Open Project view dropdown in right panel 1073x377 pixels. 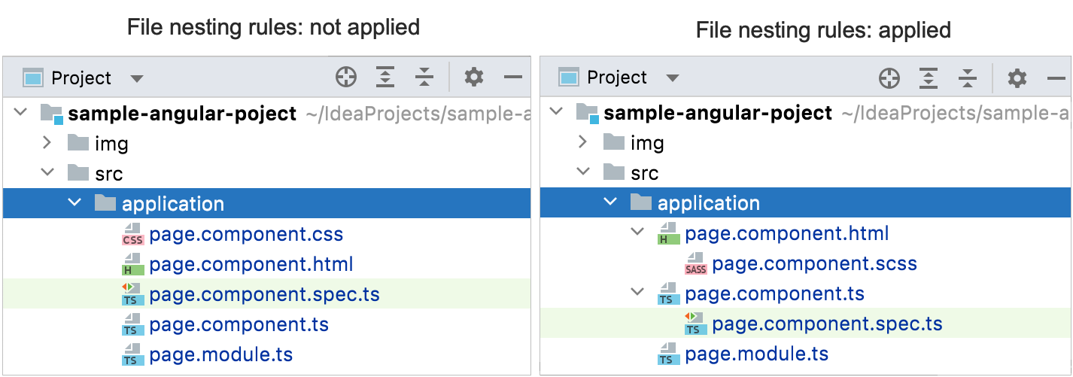pos(672,78)
